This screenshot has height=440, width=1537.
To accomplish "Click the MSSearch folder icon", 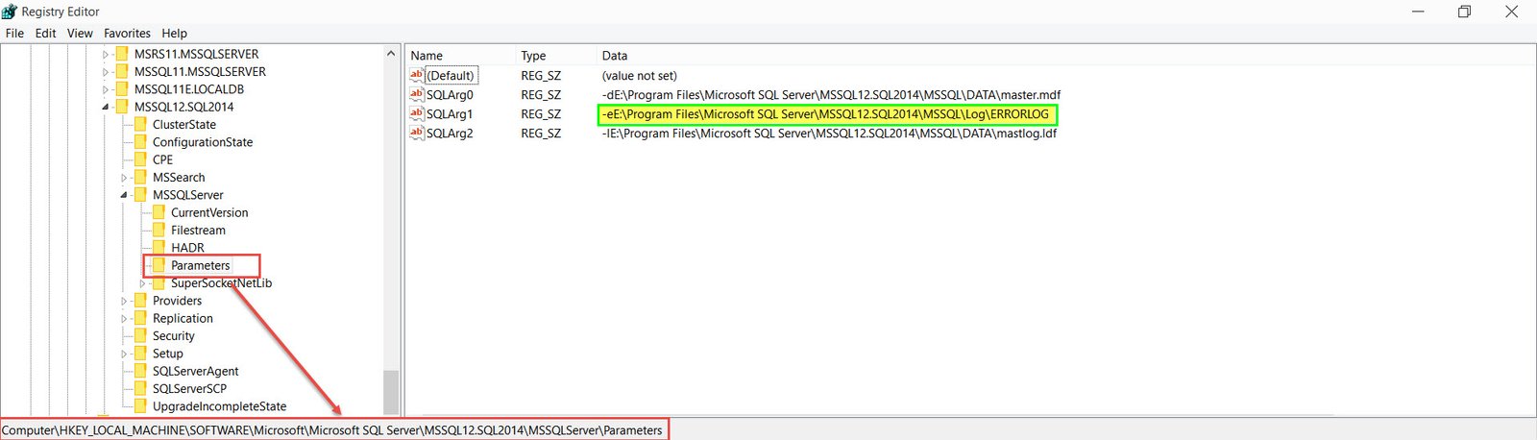I will click(x=140, y=178).
